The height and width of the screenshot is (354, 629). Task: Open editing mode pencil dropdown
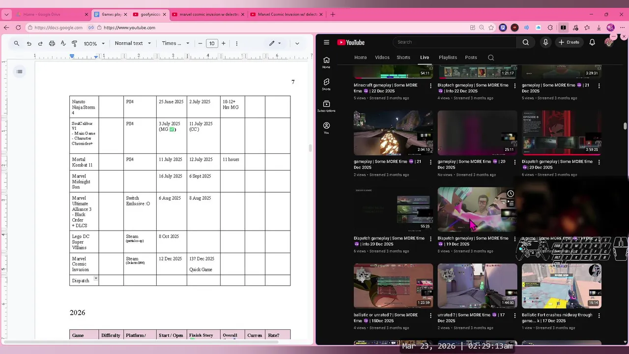275,43
